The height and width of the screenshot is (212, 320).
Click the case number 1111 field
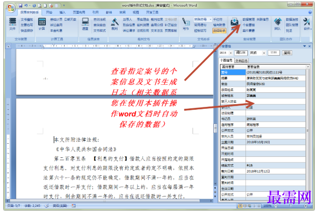(273, 53)
